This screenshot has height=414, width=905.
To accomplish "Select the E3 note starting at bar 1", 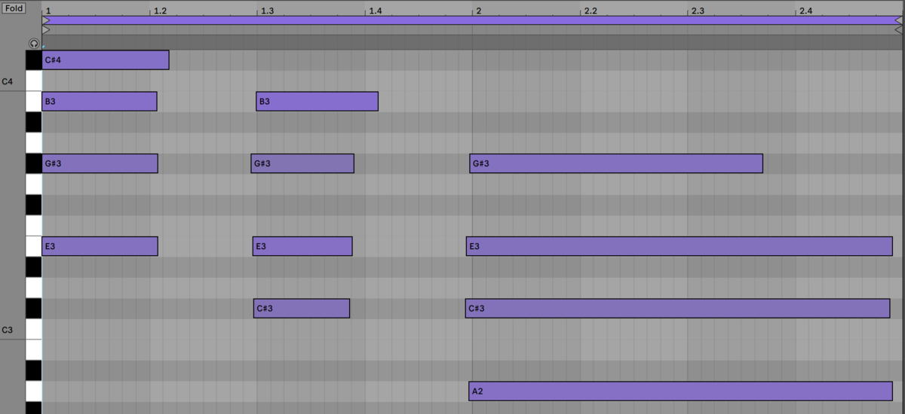I will 100,246.
